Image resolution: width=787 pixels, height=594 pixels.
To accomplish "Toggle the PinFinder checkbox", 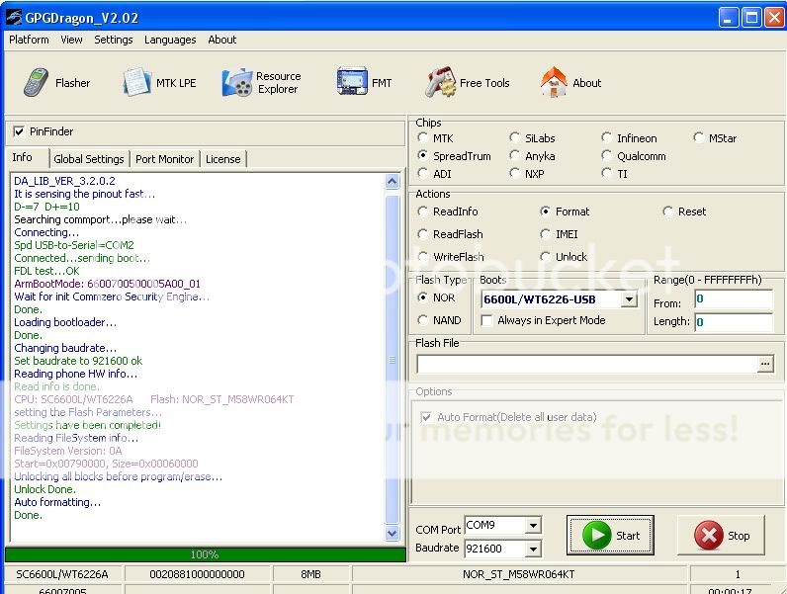I will pos(19,131).
